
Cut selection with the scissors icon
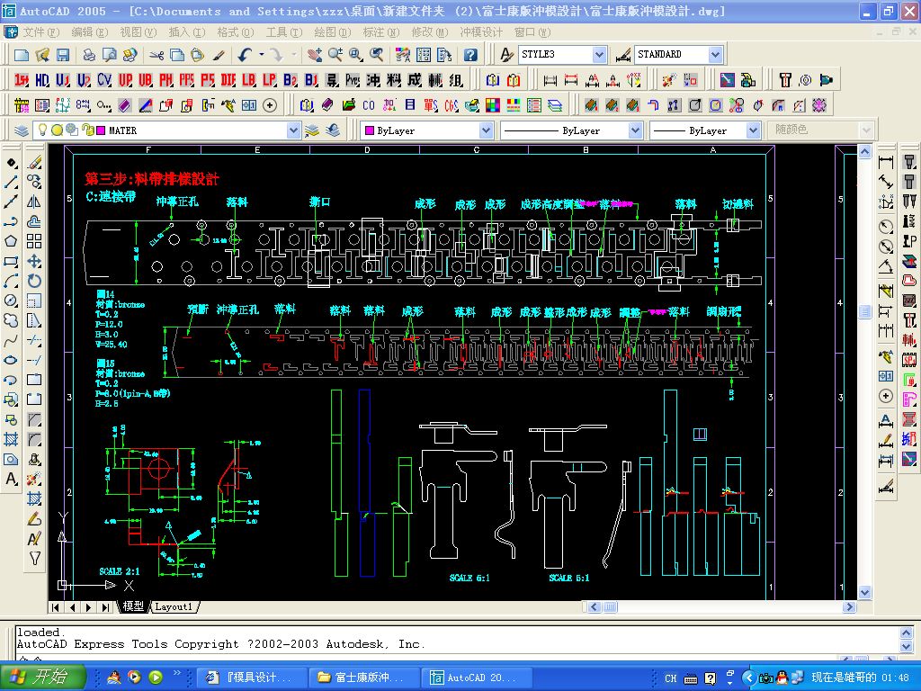click(156, 55)
